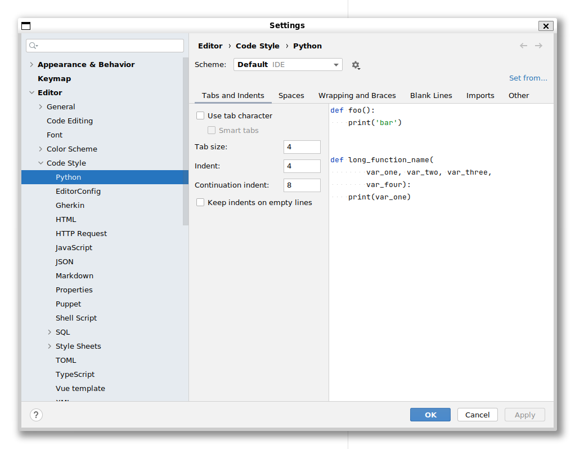The width and height of the screenshot is (575, 449).
Task: Click the settings tree scrollbar
Action: (x=186, y=141)
